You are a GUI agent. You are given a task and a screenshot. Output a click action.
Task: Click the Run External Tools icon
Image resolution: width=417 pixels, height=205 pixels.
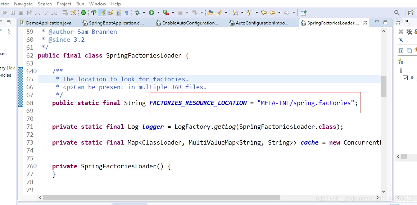click(166, 13)
